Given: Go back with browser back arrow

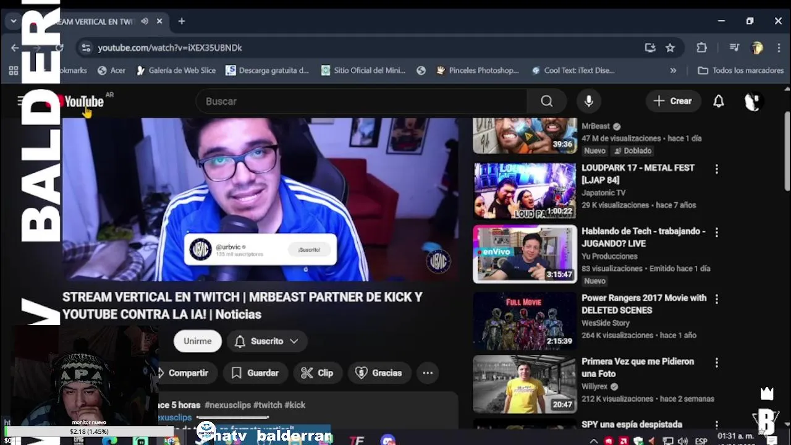Looking at the screenshot, I should click(x=15, y=48).
